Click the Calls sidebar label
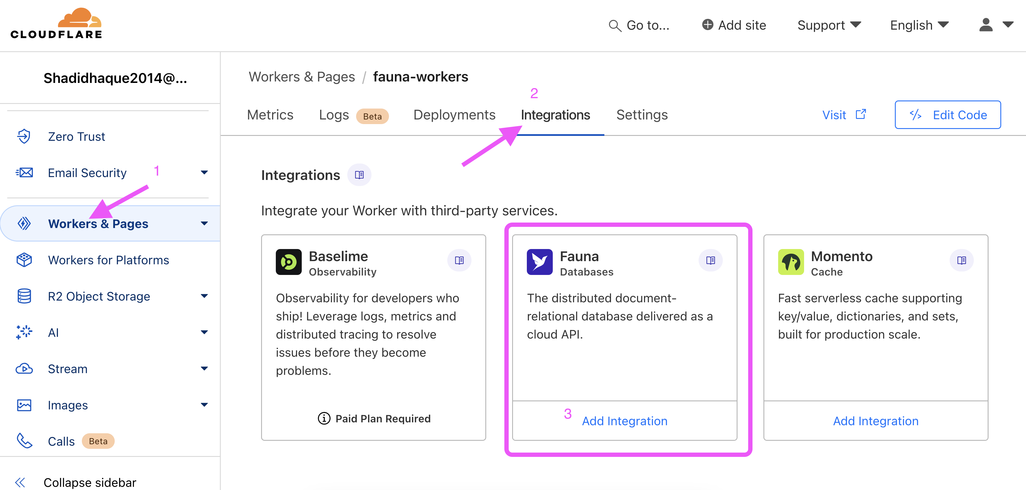 click(61, 441)
